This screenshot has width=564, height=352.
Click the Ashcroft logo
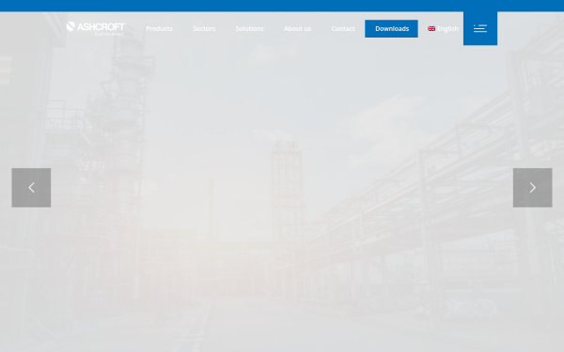point(96,29)
